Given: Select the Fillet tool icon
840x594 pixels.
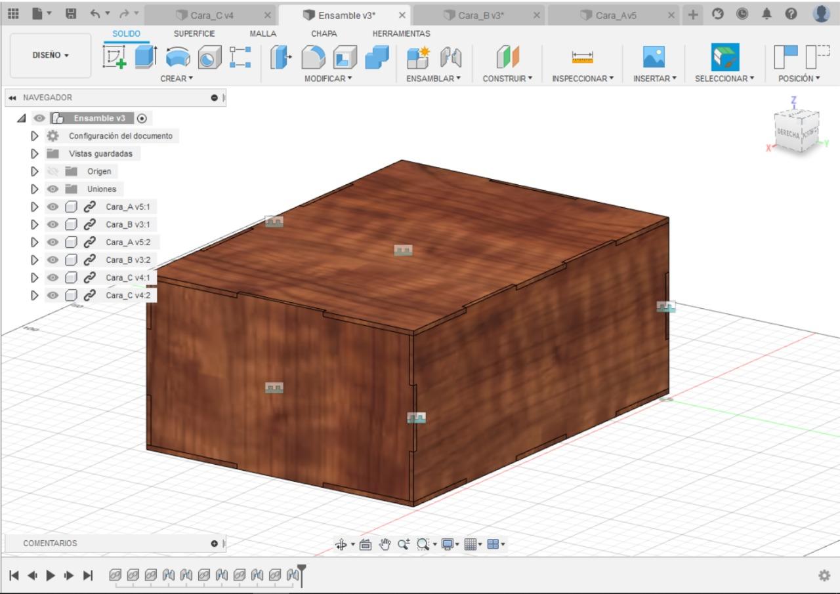Looking at the screenshot, I should (x=314, y=58).
